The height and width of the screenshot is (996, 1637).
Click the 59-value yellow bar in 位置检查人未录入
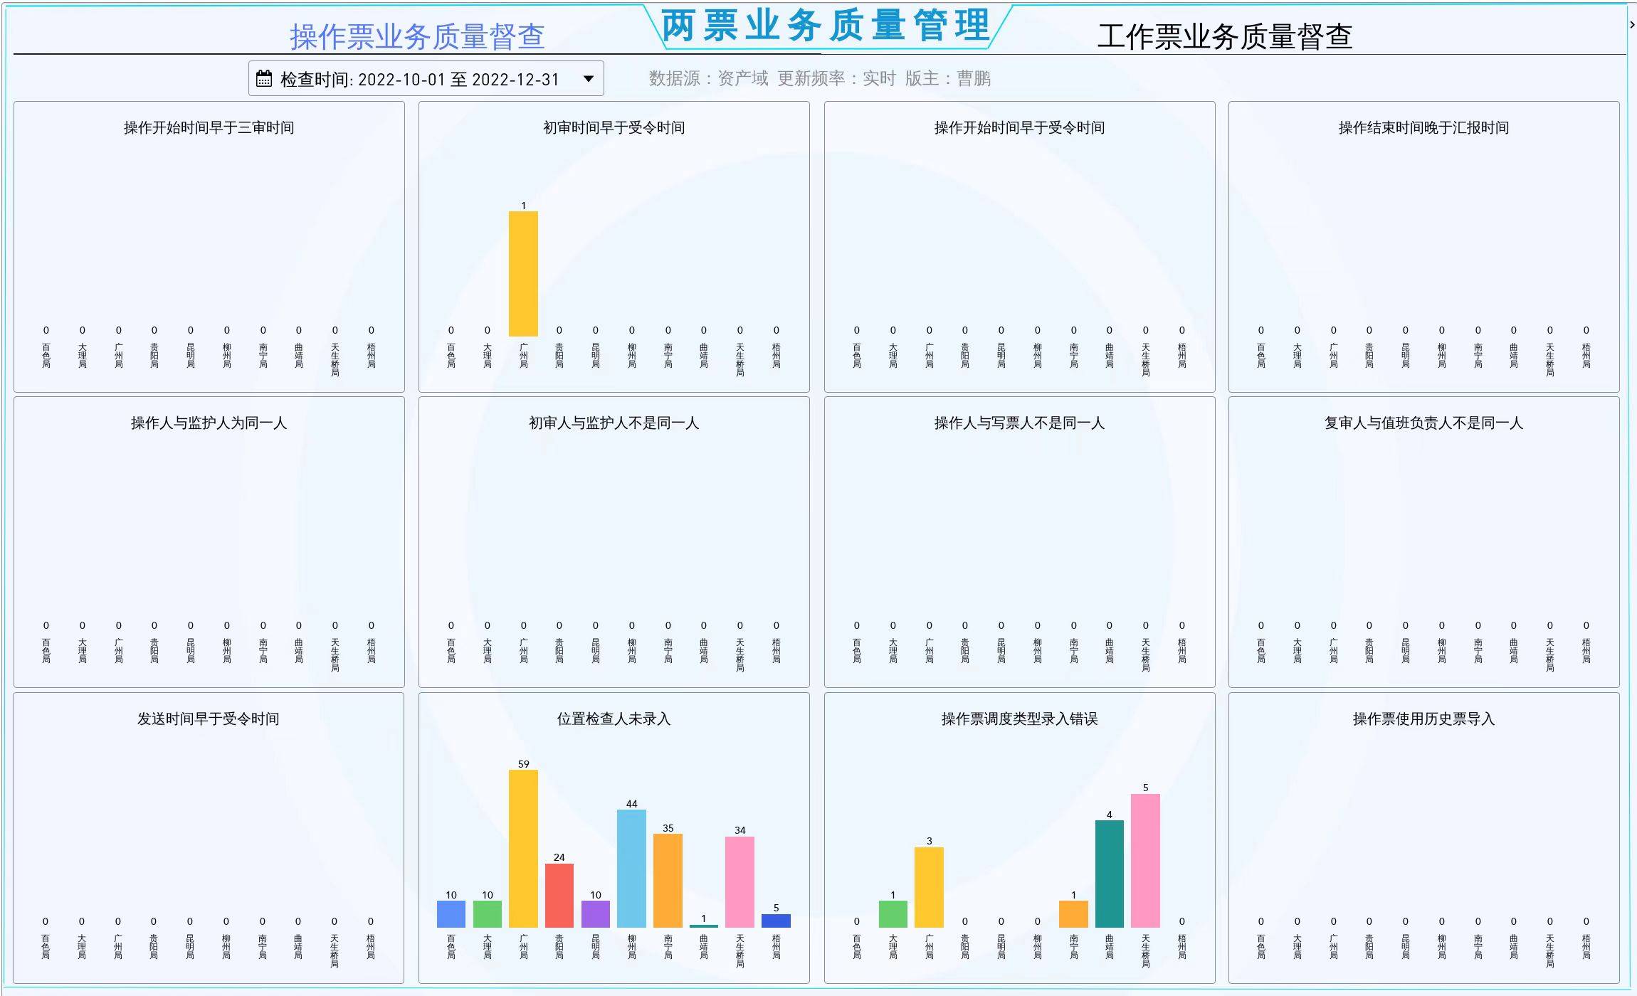523,848
